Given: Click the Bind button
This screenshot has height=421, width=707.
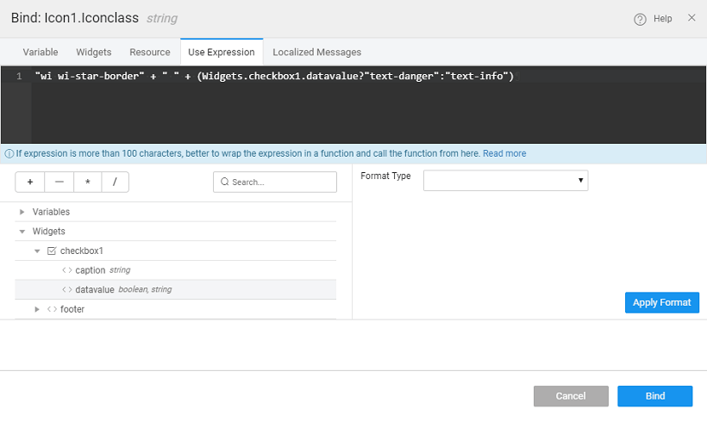Looking at the screenshot, I should click(x=654, y=396).
